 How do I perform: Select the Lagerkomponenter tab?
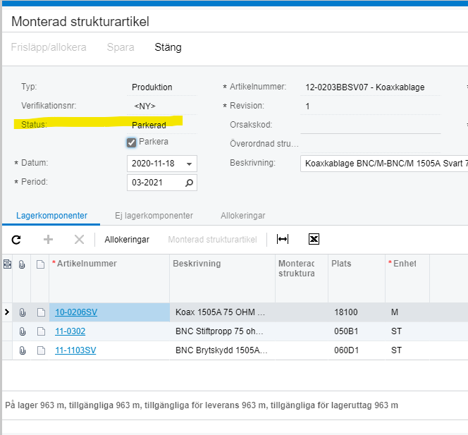pos(51,215)
